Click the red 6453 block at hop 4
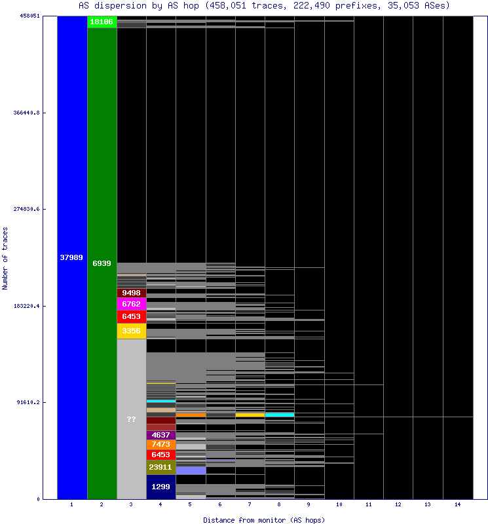 click(160, 455)
